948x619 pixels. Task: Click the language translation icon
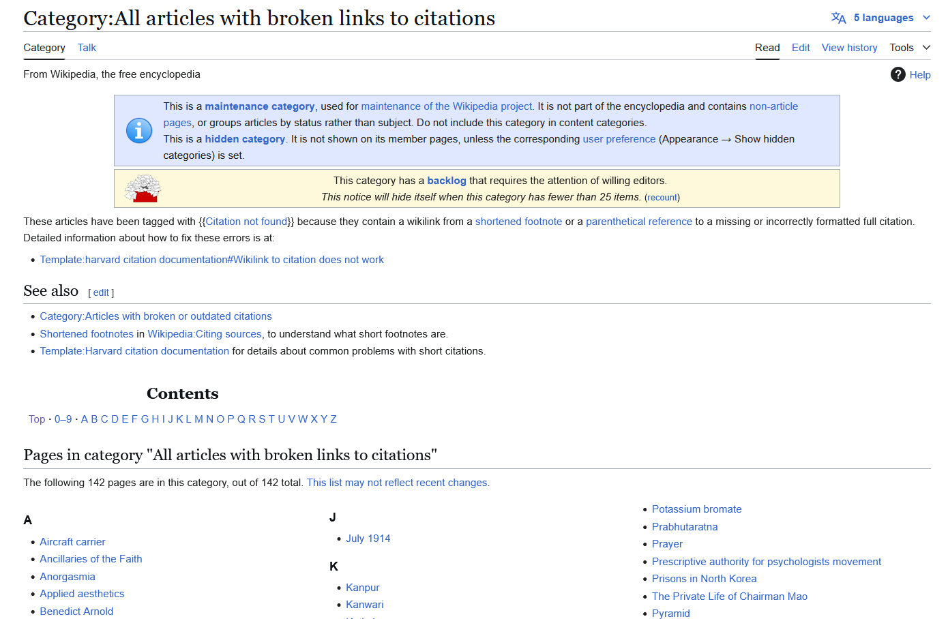(838, 18)
